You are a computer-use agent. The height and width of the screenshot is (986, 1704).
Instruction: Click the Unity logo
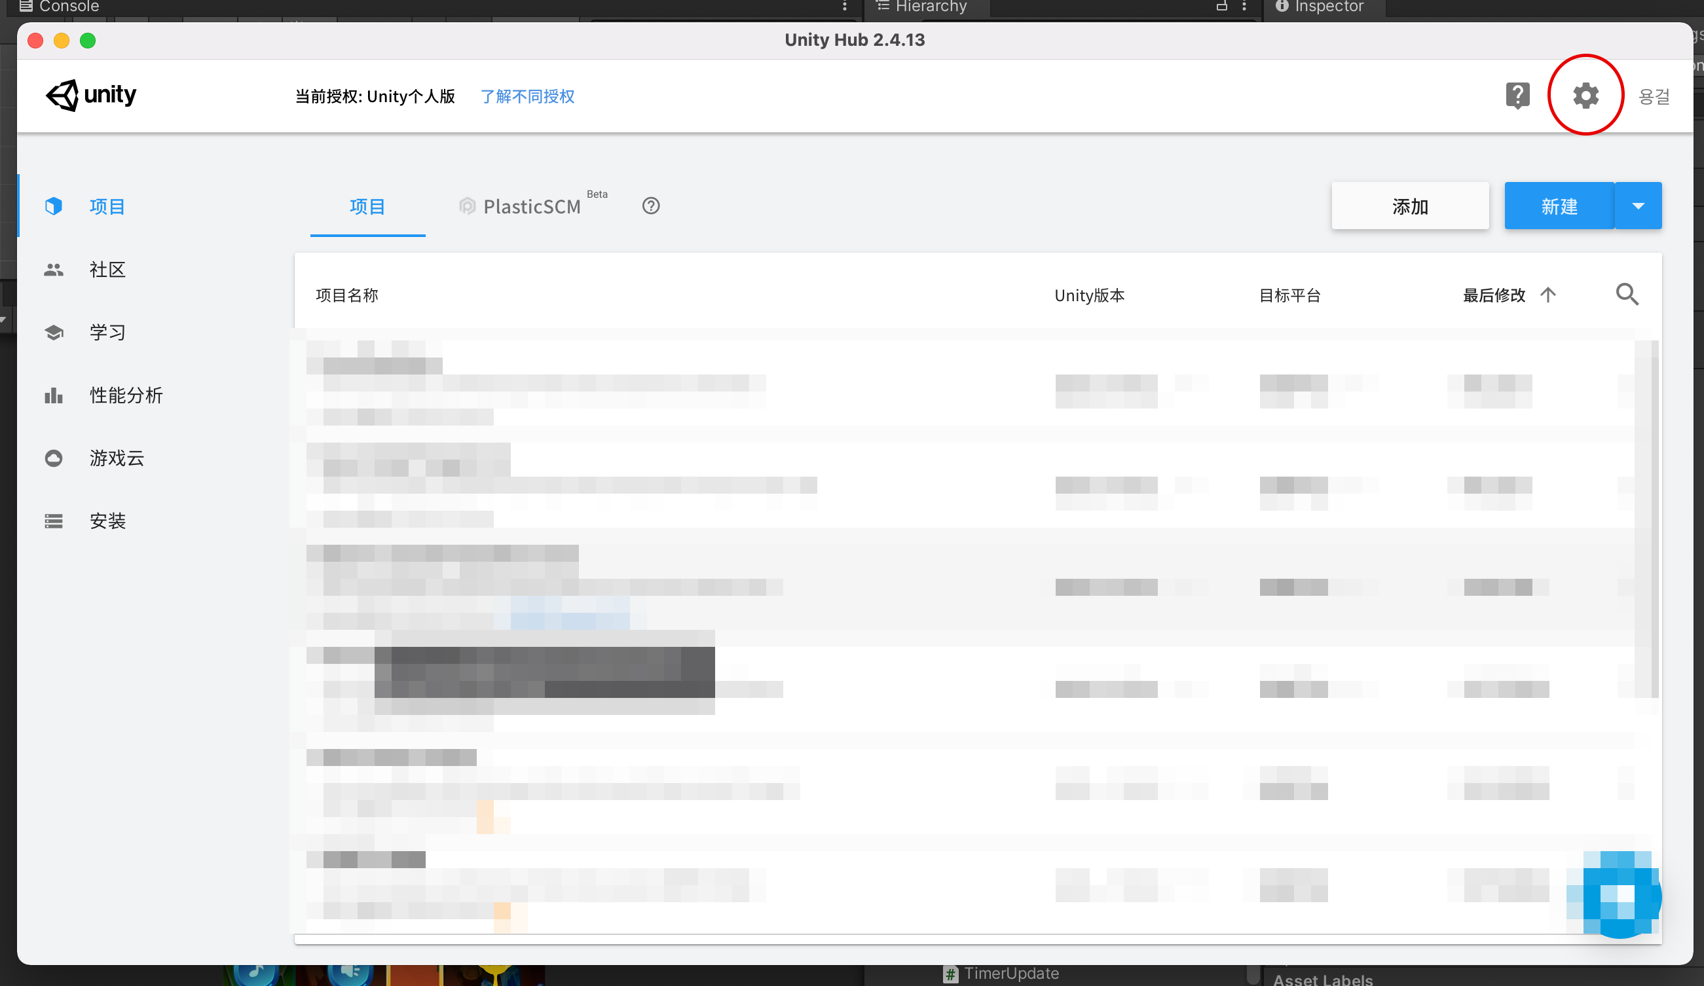(91, 96)
